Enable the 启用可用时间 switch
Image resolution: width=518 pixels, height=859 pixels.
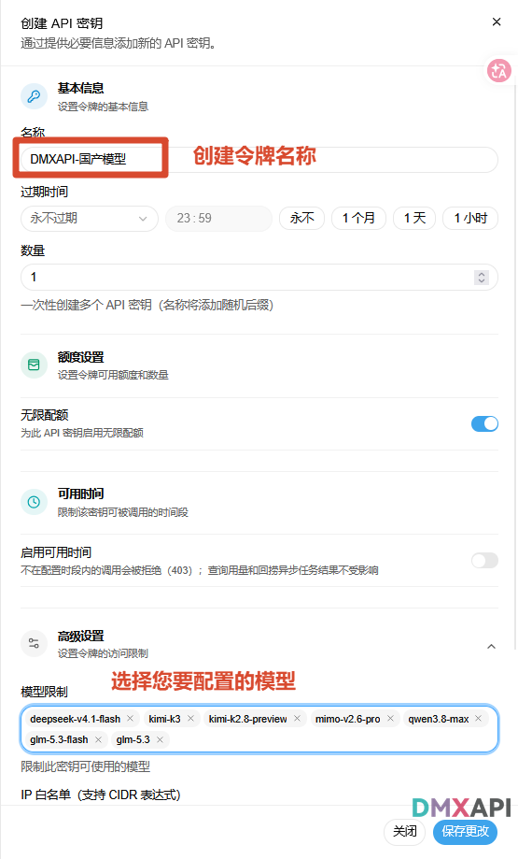coord(484,561)
